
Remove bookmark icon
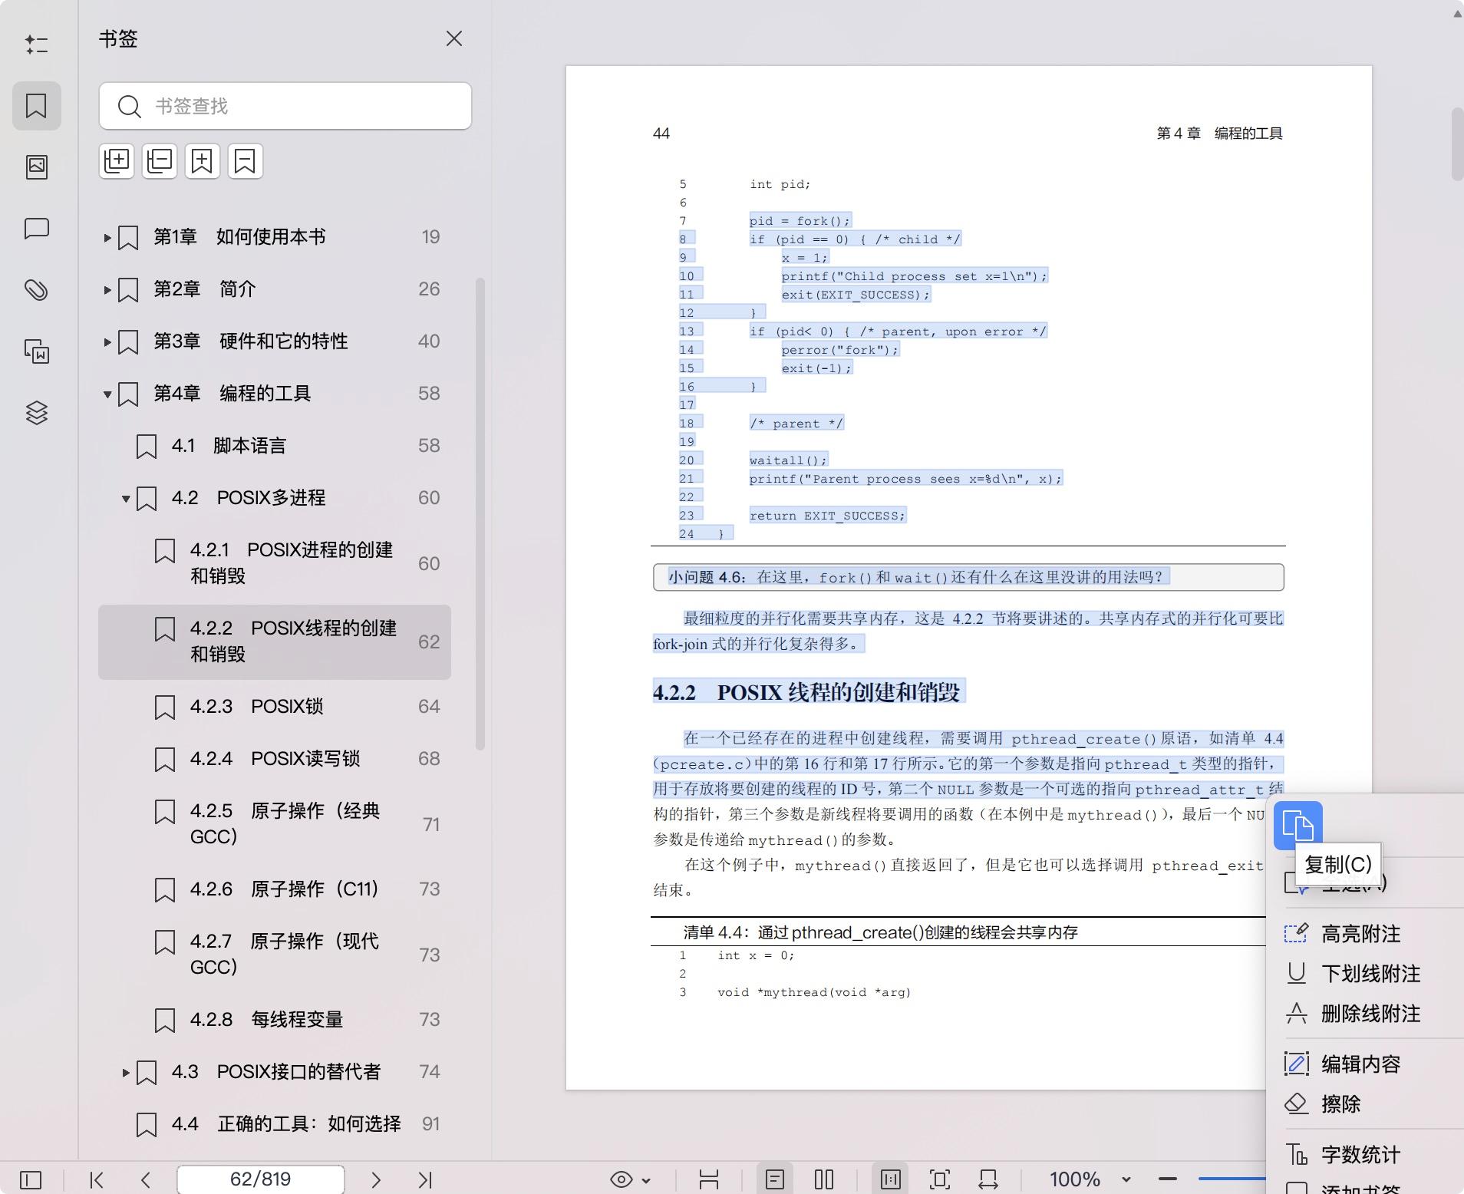(x=245, y=161)
